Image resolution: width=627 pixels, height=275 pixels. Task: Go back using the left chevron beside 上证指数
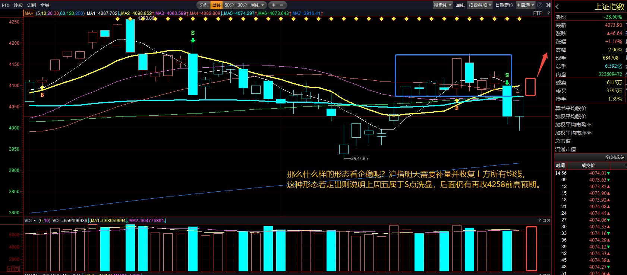(x=557, y=7)
